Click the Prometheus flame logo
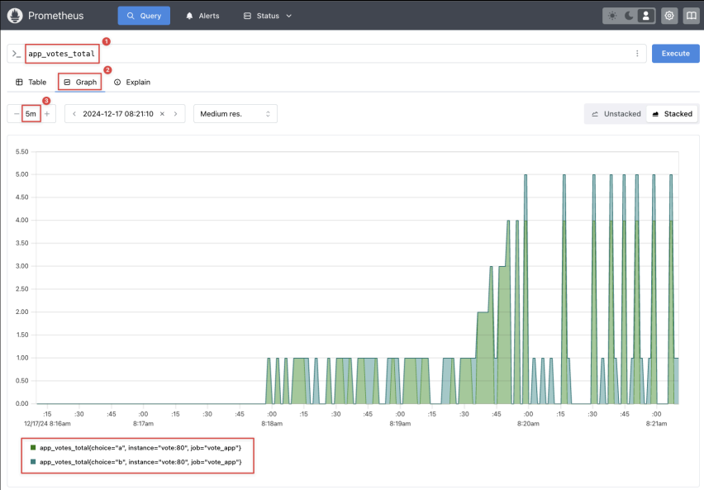The image size is (704, 490). click(15, 16)
